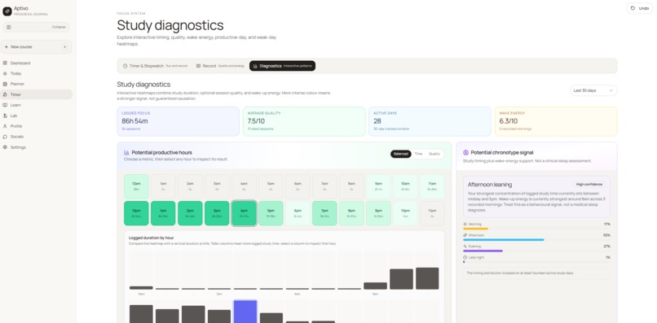Open the Today page
The image size is (657, 323).
pyautogui.click(x=36, y=74)
